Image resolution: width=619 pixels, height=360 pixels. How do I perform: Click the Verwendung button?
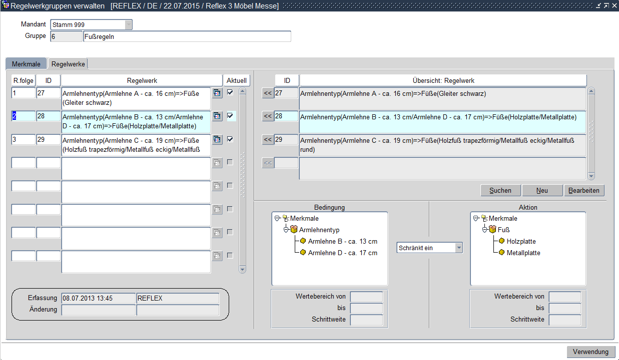[x=590, y=352]
